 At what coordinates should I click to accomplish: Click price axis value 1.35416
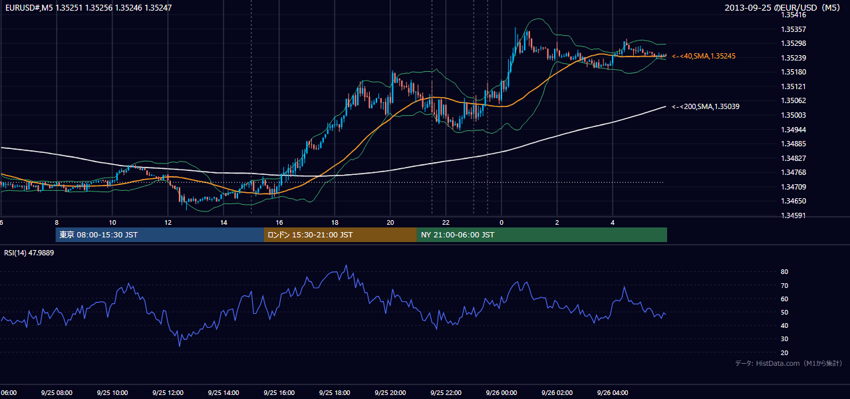point(793,15)
